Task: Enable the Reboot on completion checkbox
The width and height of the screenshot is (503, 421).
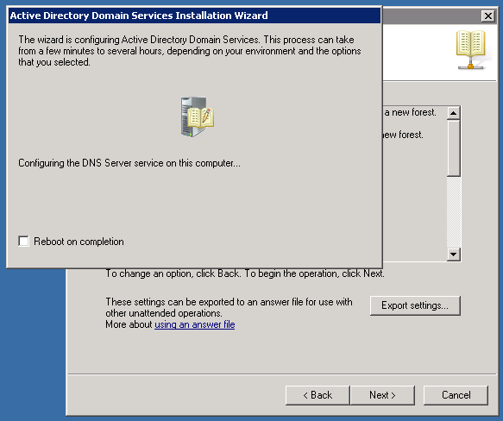Action: click(23, 241)
